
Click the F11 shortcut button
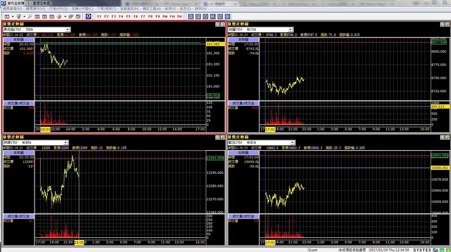coord(172,17)
